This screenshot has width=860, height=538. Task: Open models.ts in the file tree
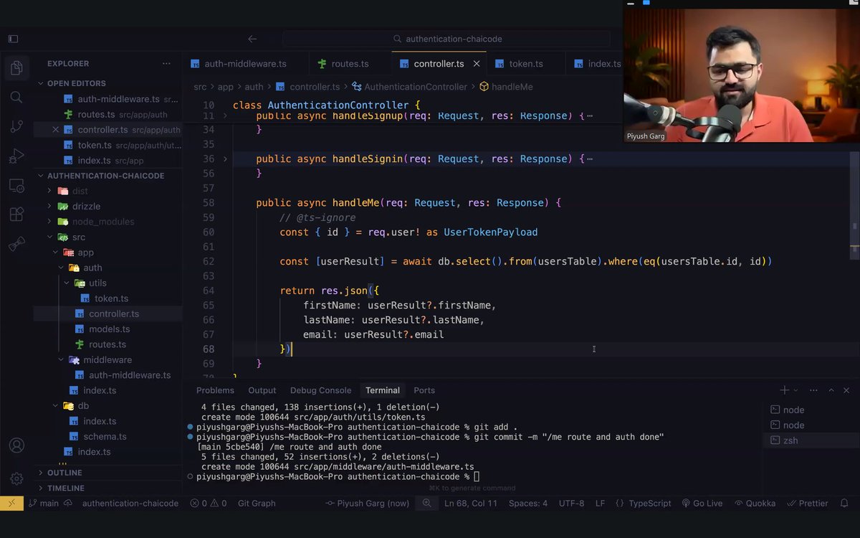pos(109,329)
